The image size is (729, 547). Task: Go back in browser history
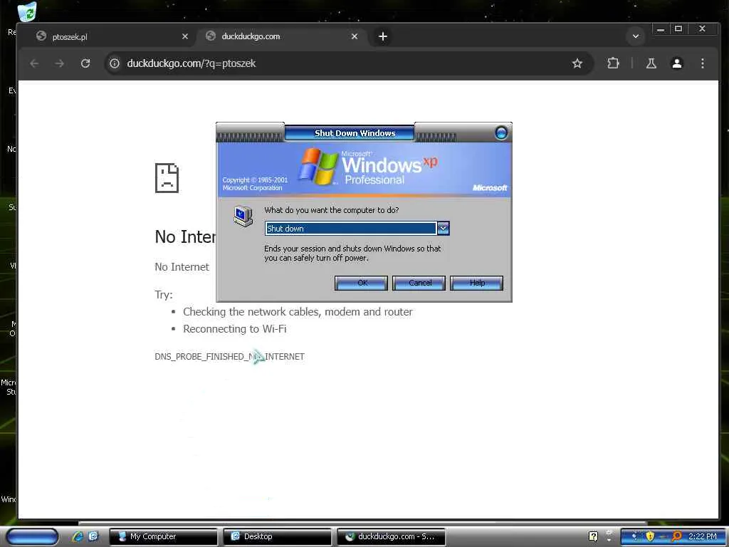click(x=34, y=63)
